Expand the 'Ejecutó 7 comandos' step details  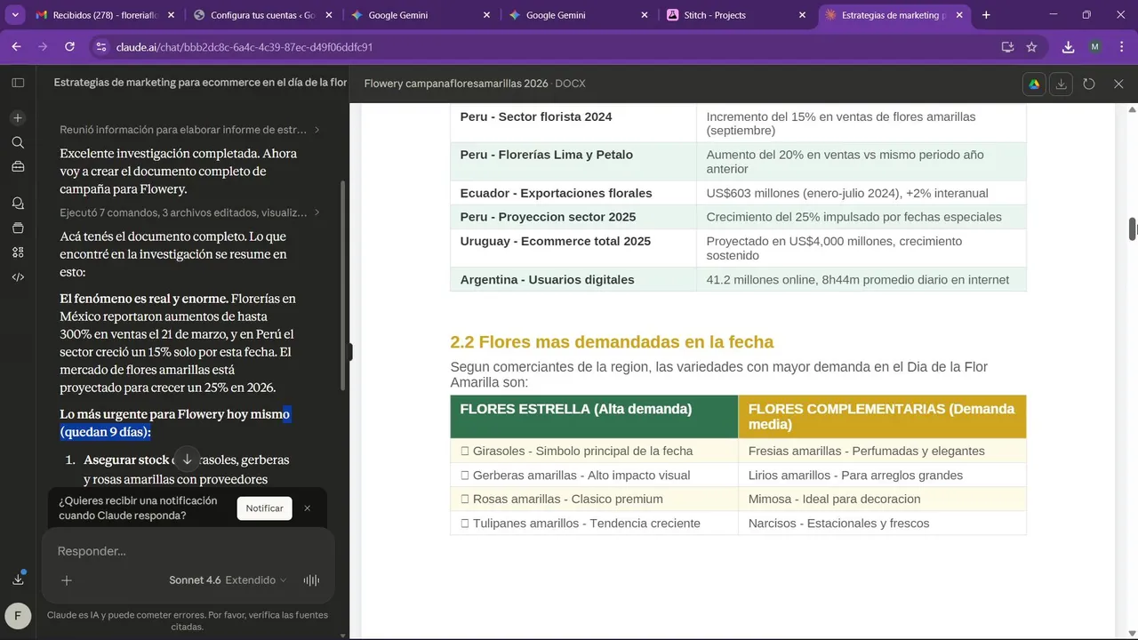click(x=189, y=212)
